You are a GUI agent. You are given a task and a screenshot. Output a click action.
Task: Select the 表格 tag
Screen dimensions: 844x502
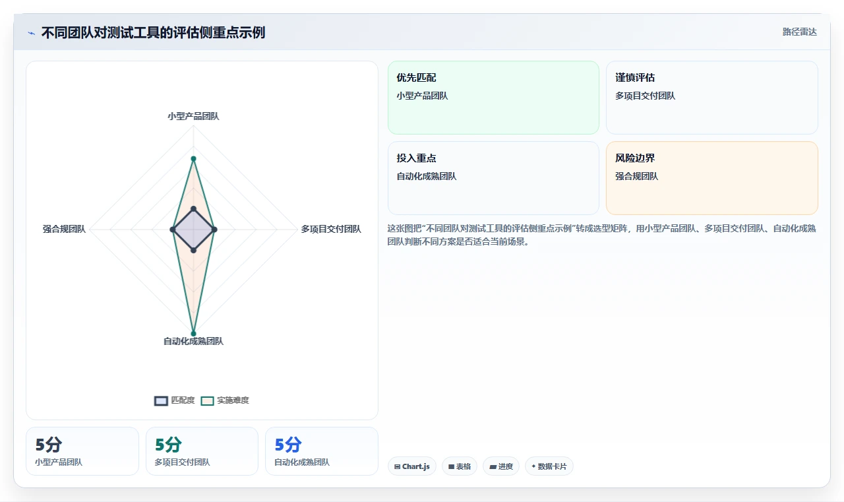click(x=460, y=466)
